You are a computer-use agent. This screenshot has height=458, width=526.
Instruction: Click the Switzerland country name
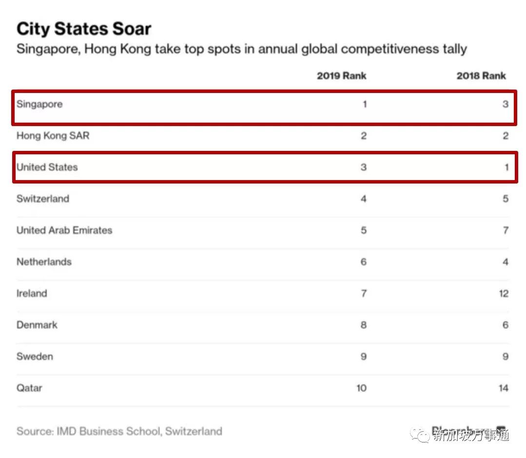click(x=43, y=199)
